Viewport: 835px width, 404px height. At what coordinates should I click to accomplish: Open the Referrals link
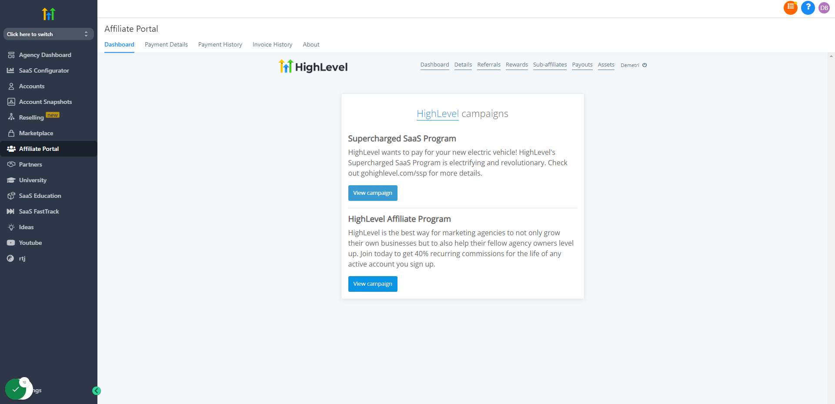(489, 65)
